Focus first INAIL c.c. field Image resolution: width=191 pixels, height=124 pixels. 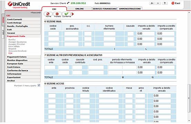click(x=88, y=33)
